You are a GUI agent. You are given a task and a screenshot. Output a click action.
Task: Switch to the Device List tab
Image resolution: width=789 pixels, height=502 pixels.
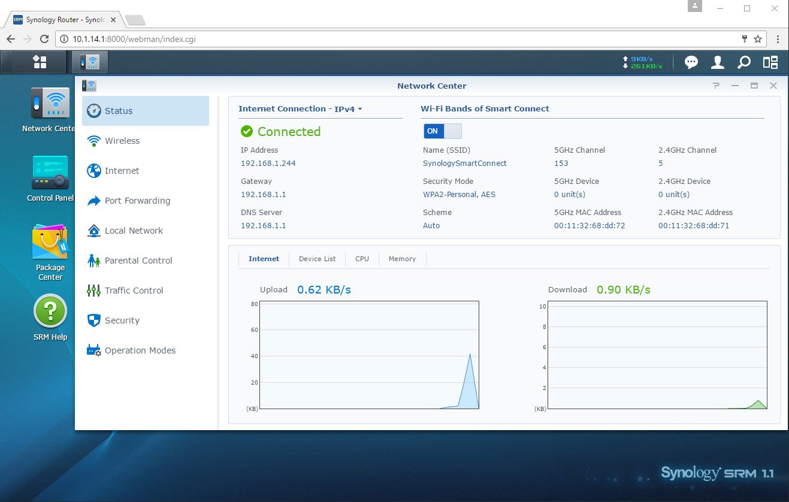(x=317, y=259)
